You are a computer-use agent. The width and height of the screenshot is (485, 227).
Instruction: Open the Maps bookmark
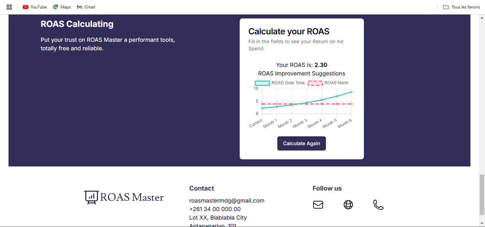point(62,7)
